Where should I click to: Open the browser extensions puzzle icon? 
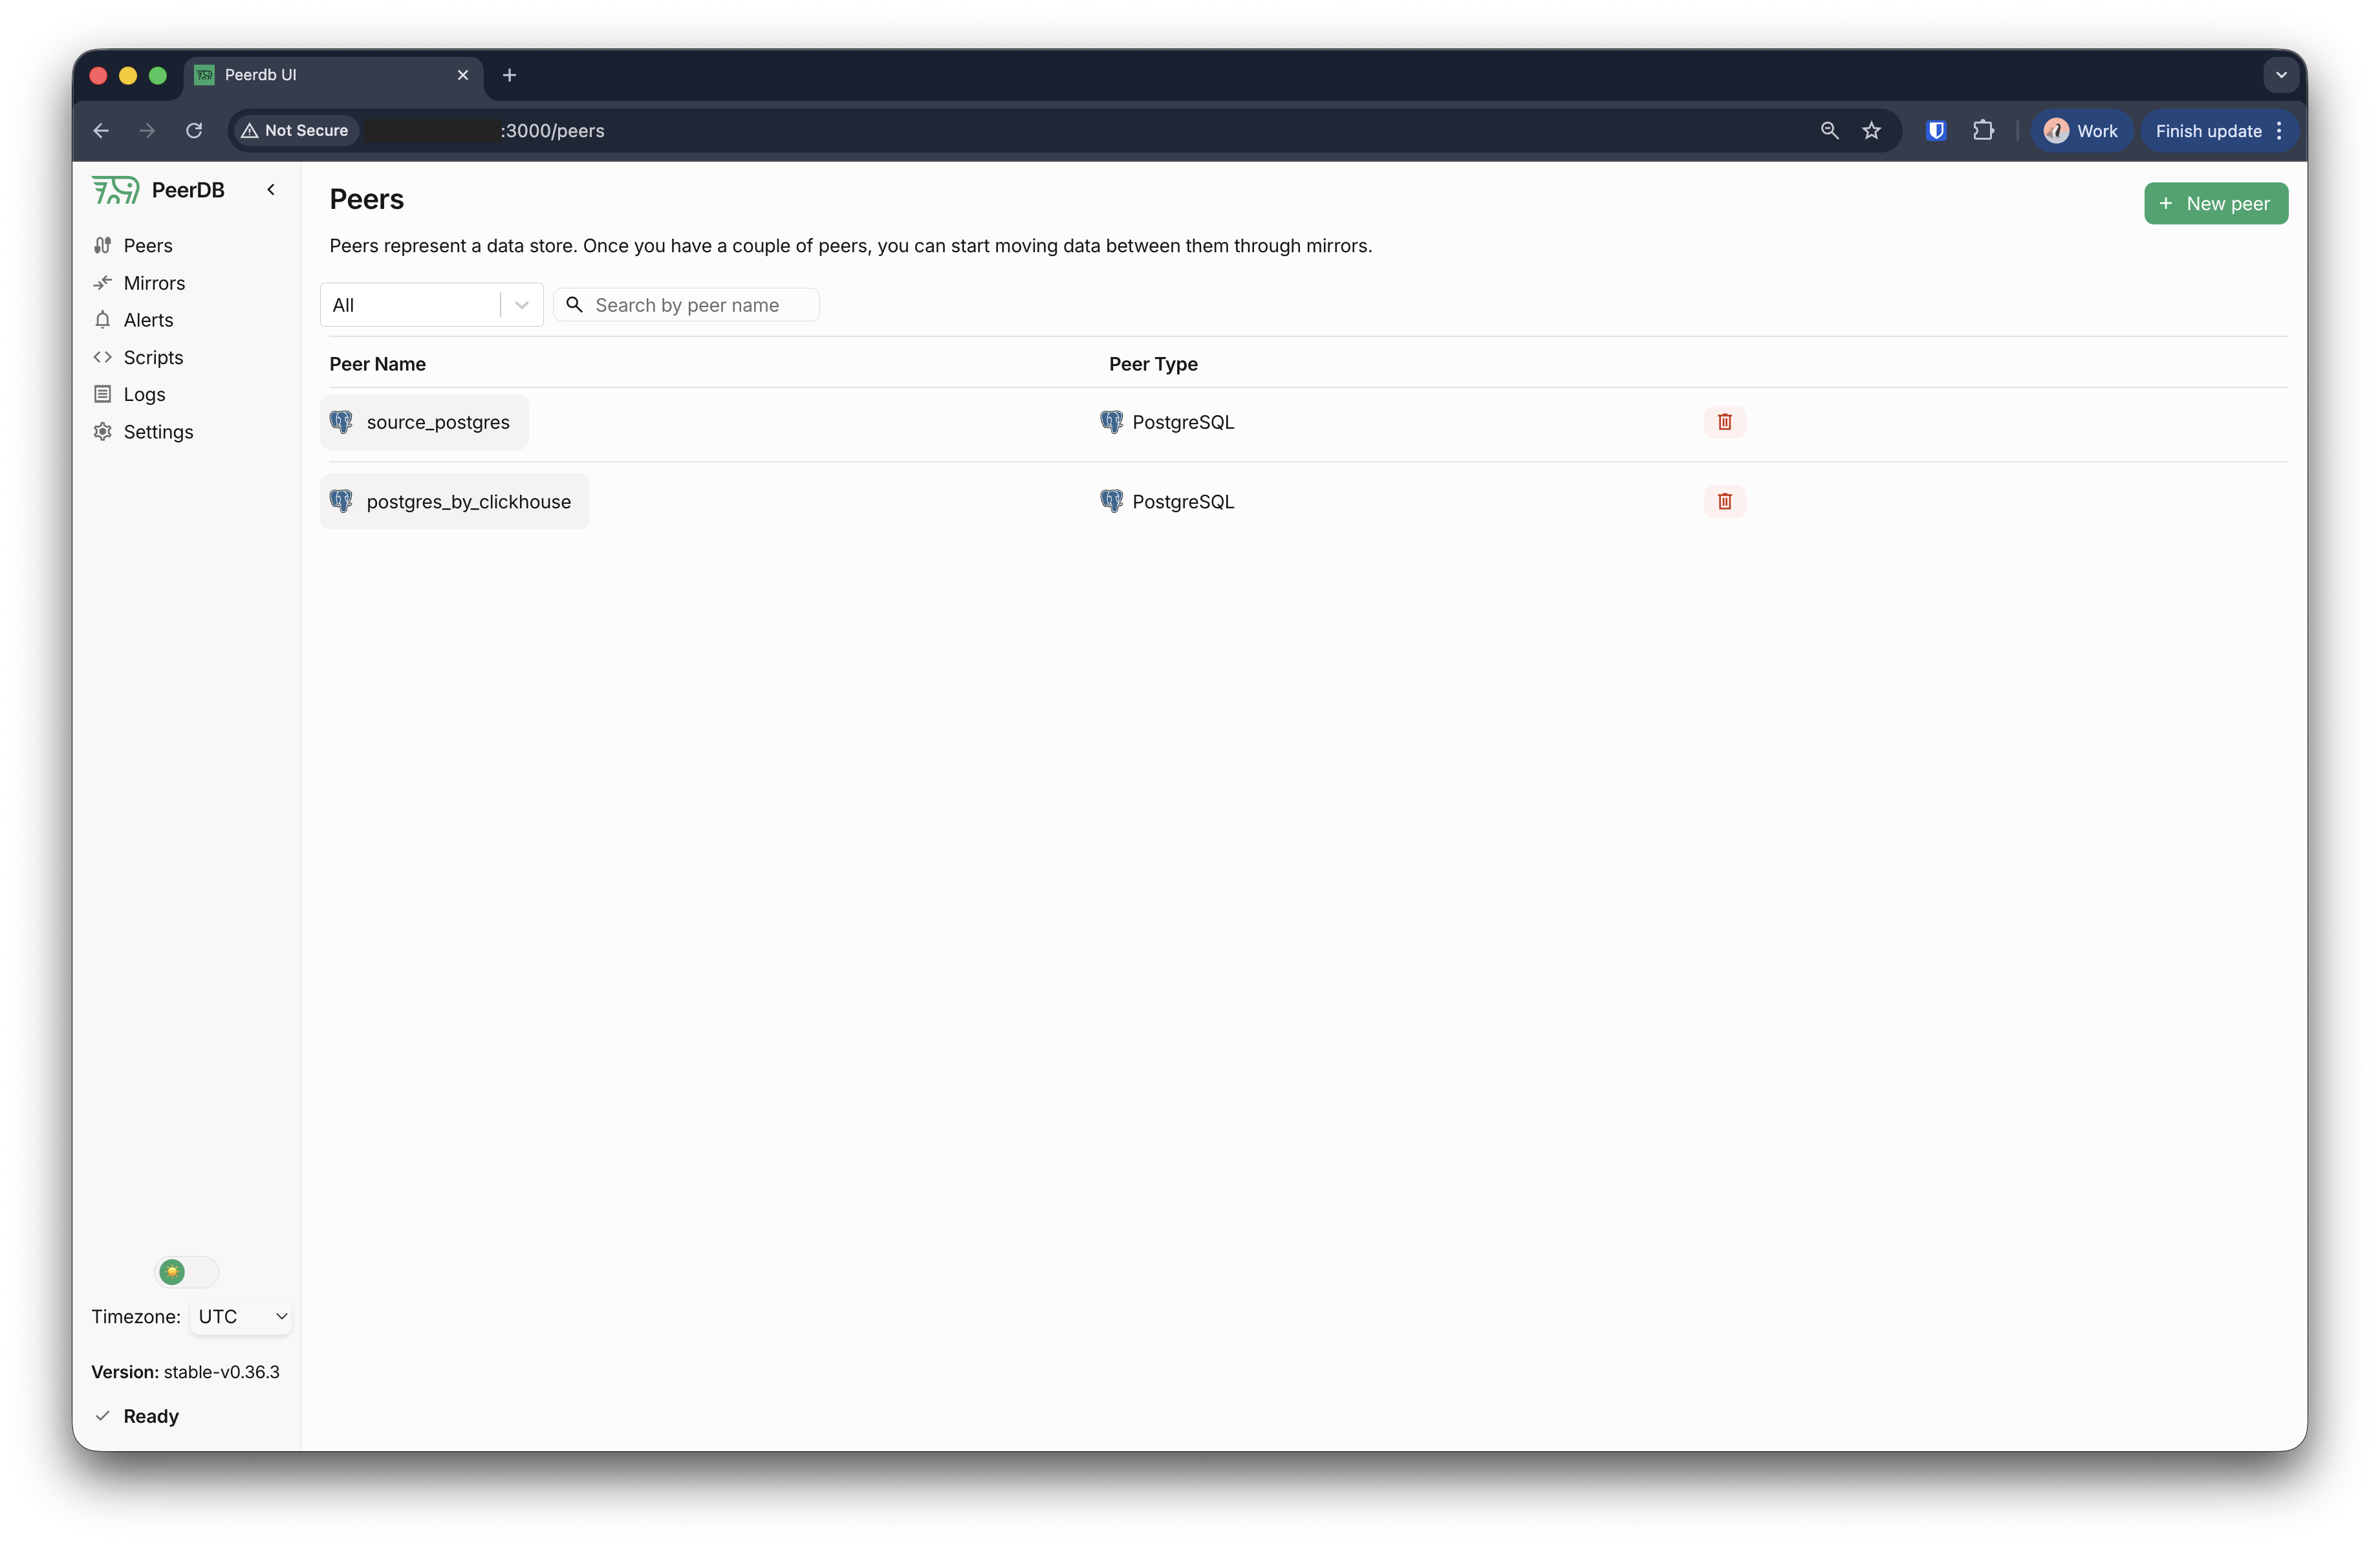coord(1983,131)
